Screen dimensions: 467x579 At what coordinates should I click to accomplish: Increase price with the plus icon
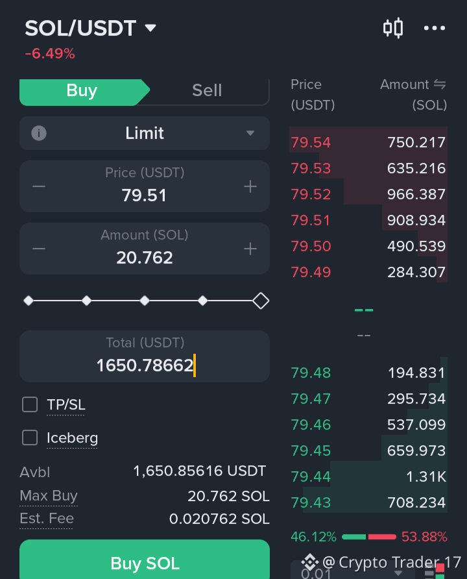tap(250, 186)
